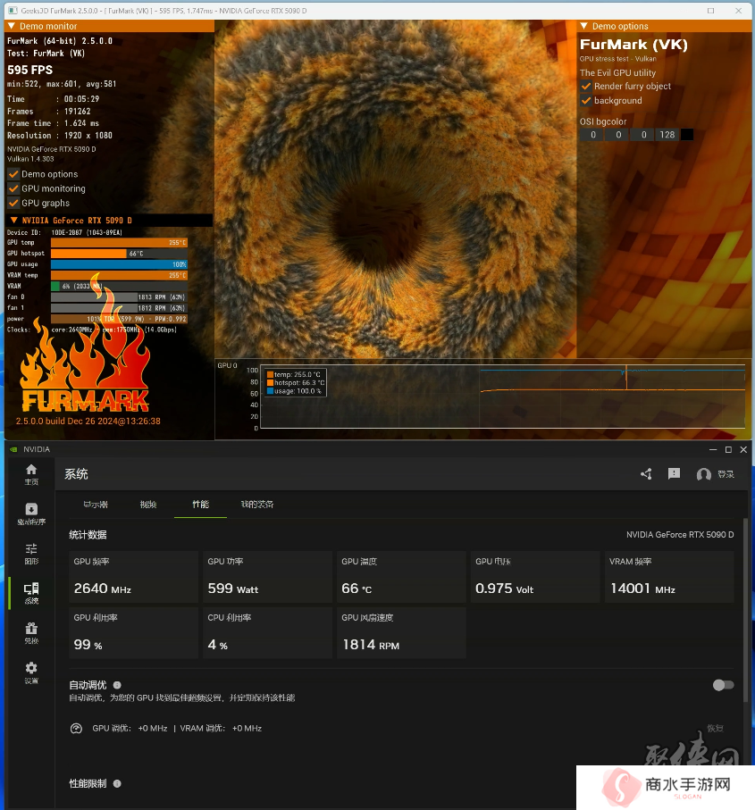Screen dimensions: 755x810
Task: Open the Drivers section in NVIDIA sidebar
Action: click(31, 514)
